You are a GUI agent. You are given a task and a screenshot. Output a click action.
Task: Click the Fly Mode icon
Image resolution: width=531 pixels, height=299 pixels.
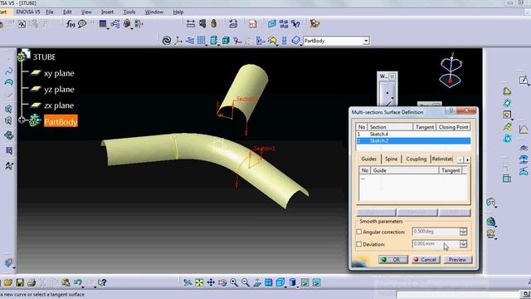188,282
